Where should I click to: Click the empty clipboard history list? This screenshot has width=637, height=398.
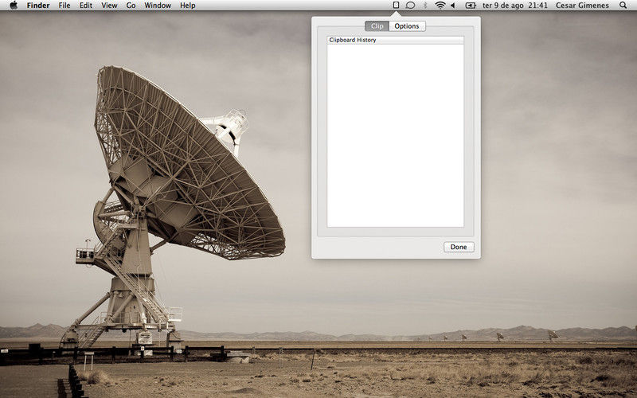[395, 135]
